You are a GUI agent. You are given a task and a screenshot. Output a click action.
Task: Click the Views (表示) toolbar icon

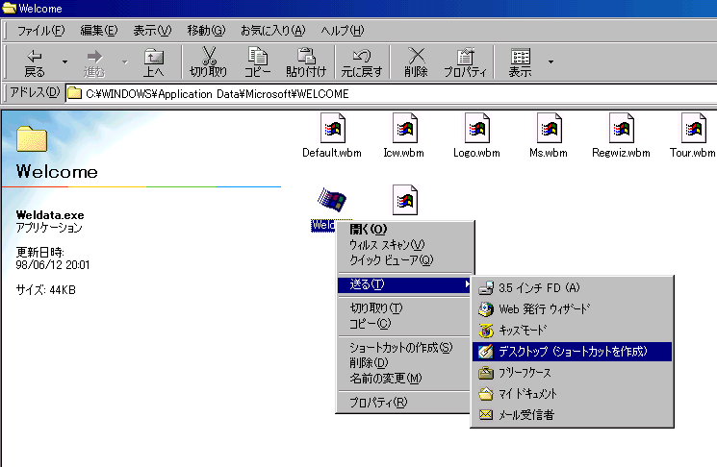(521, 63)
